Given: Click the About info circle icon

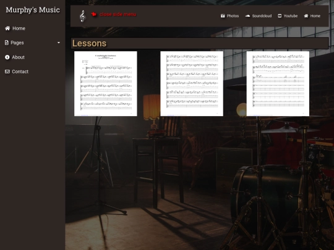Looking at the screenshot, I should pos(7,57).
